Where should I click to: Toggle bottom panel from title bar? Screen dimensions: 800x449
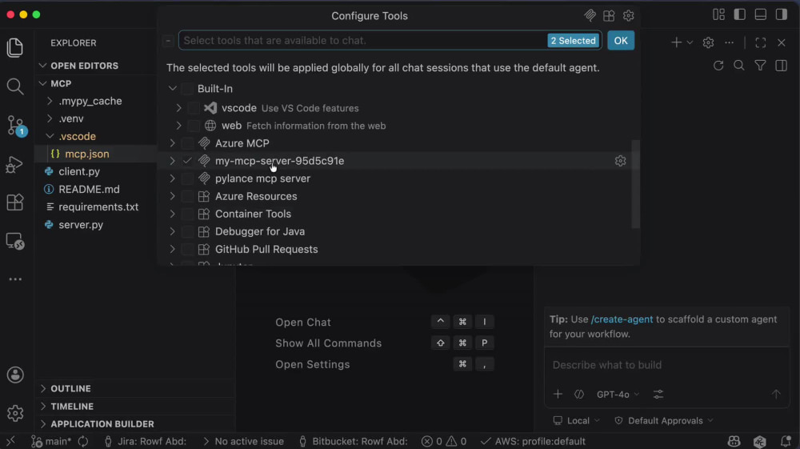[x=760, y=14]
